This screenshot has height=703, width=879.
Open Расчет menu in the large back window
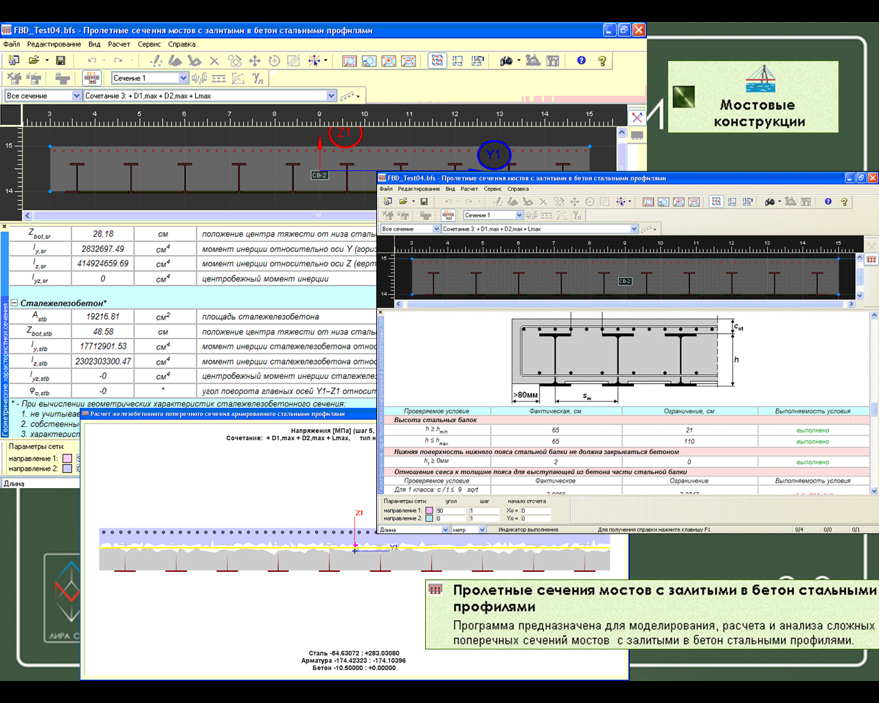(x=119, y=44)
